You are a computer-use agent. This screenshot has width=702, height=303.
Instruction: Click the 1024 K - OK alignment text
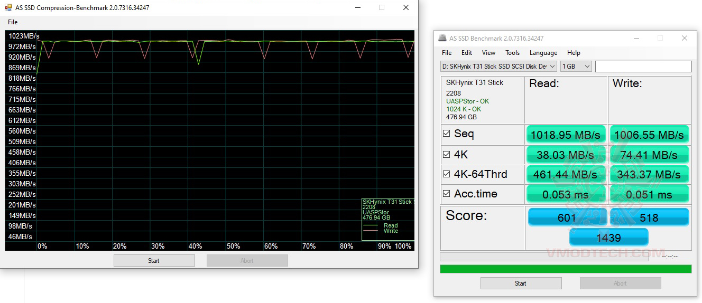[464, 109]
